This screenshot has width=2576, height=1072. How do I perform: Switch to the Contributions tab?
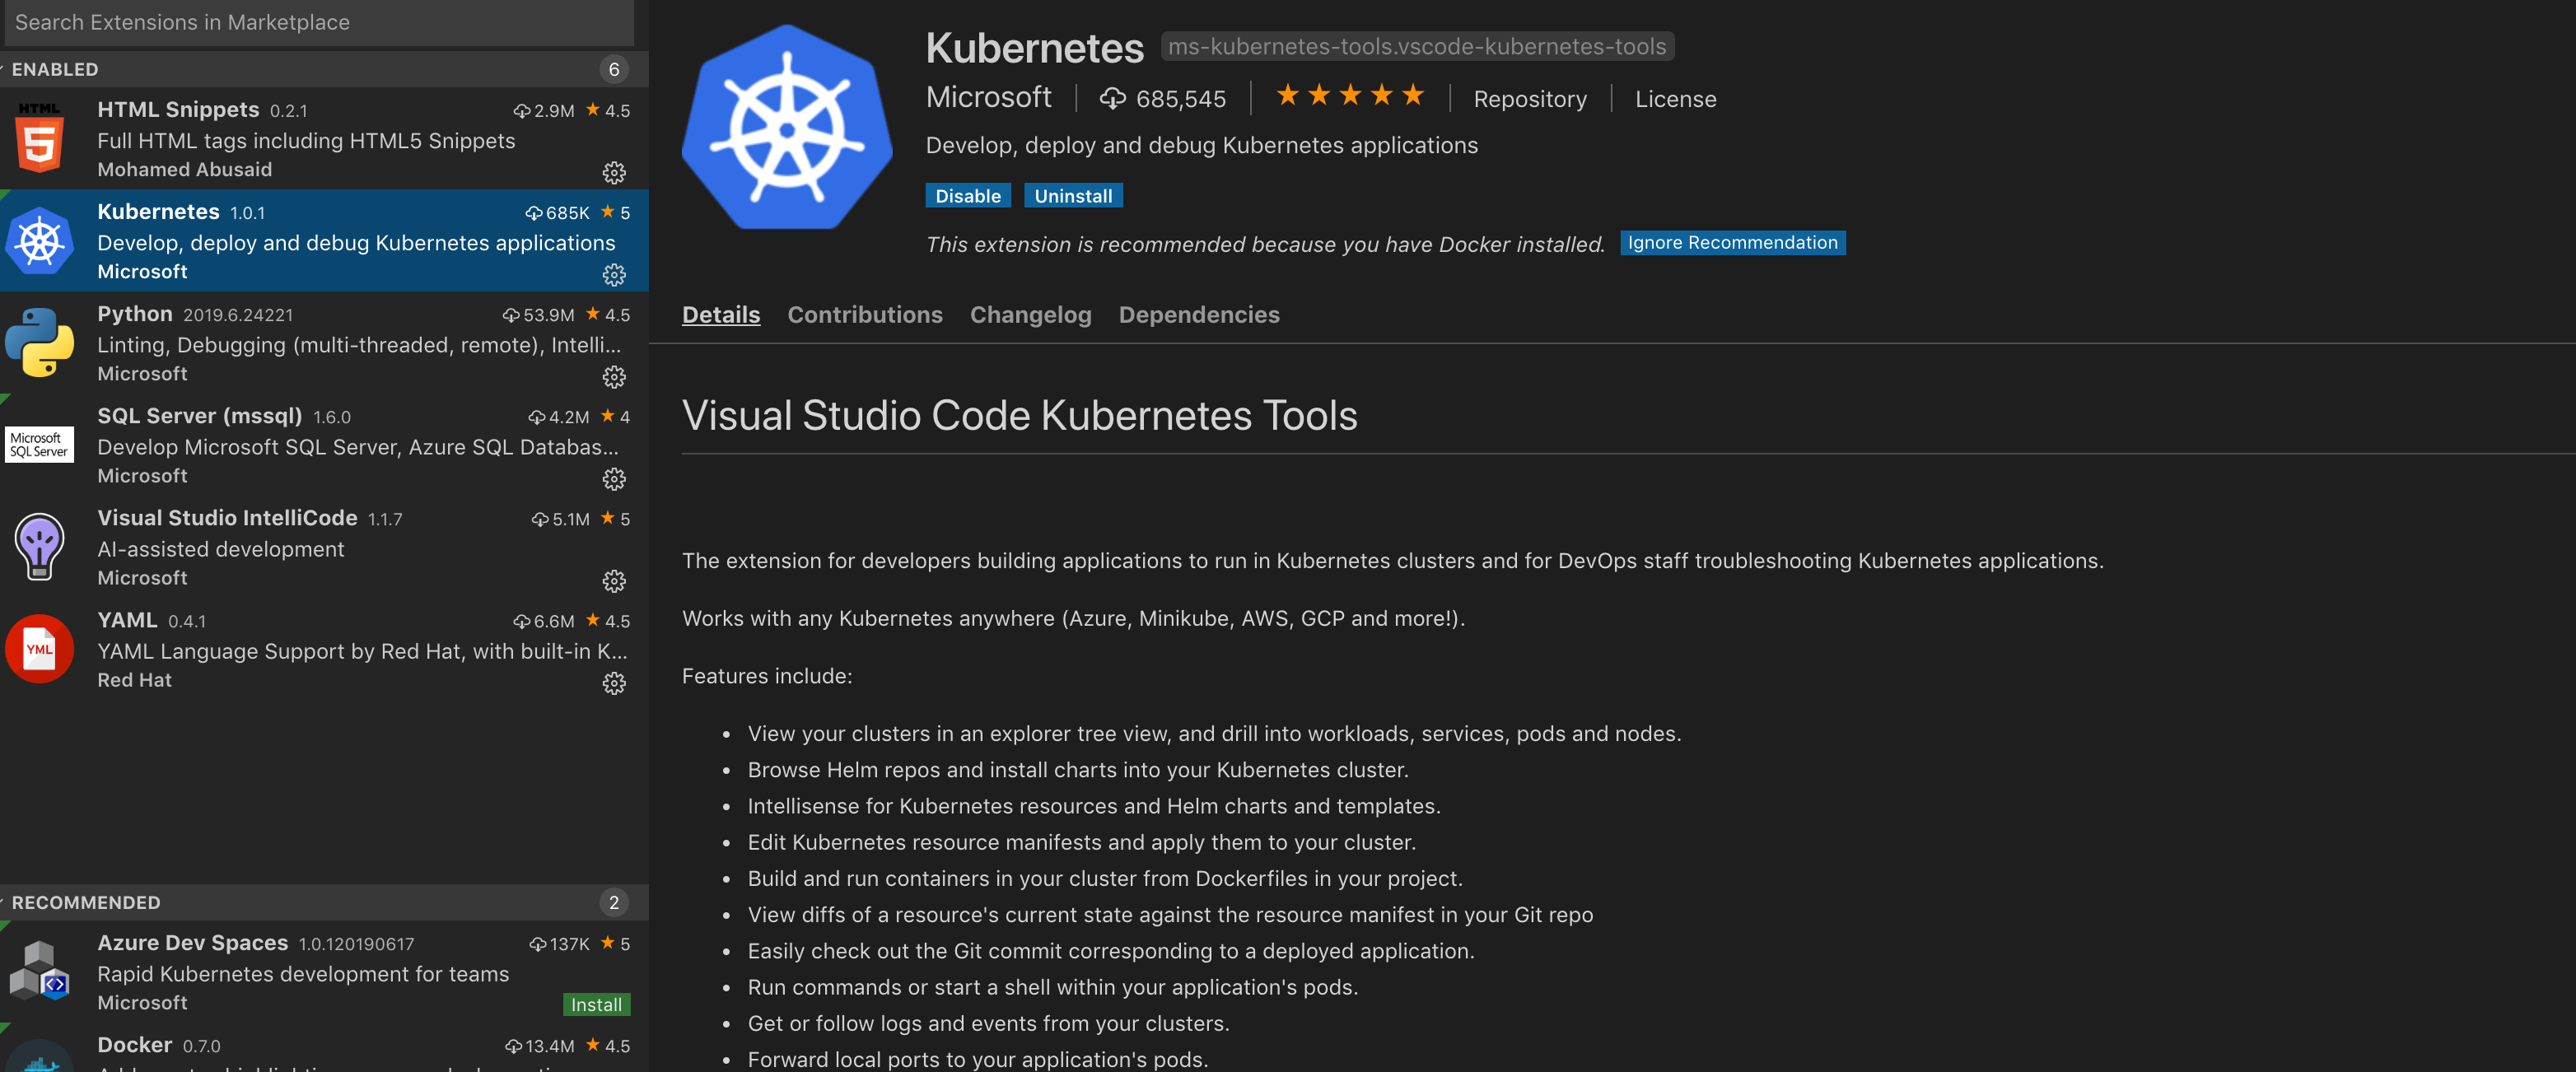tap(864, 315)
